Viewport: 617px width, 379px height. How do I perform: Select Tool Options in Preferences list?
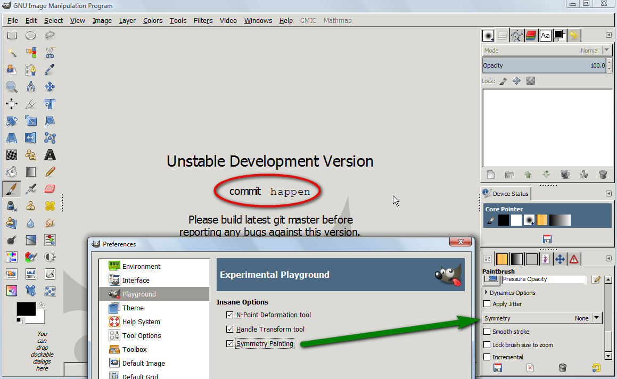coord(142,335)
